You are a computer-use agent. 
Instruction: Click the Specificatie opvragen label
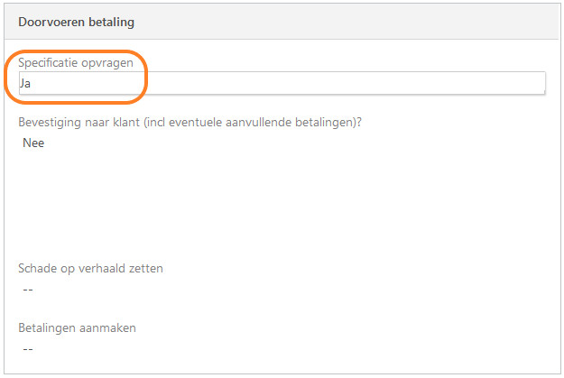[76, 62]
